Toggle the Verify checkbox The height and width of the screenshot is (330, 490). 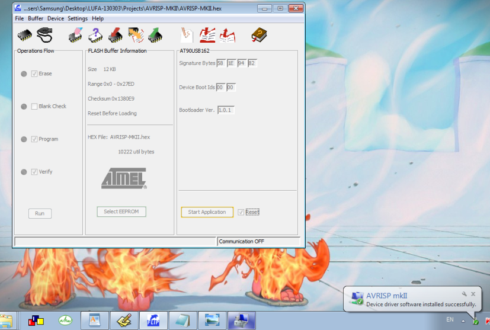click(x=34, y=172)
